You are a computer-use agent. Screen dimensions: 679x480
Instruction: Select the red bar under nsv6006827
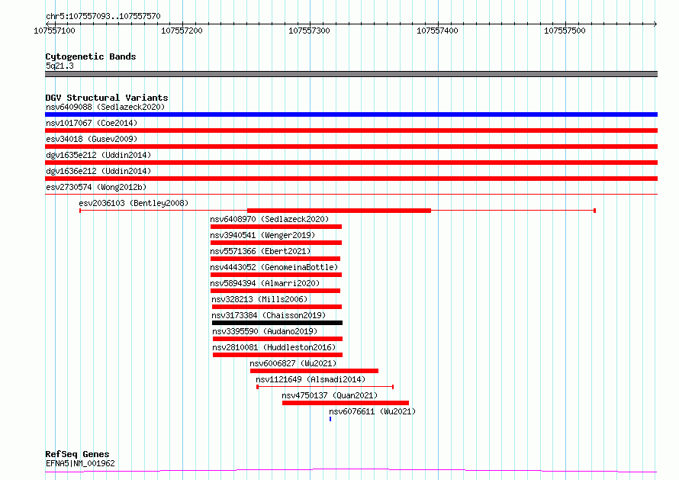314,371
